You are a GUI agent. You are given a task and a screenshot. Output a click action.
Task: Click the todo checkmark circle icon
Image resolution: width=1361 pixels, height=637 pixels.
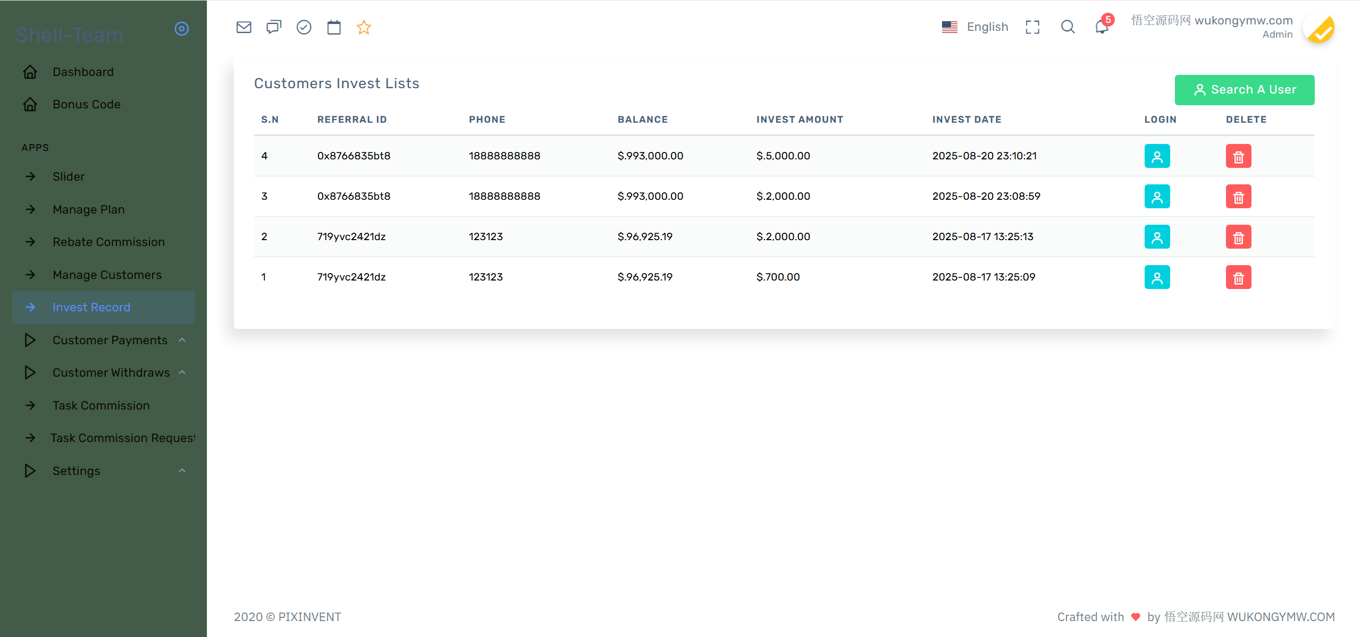click(x=304, y=27)
